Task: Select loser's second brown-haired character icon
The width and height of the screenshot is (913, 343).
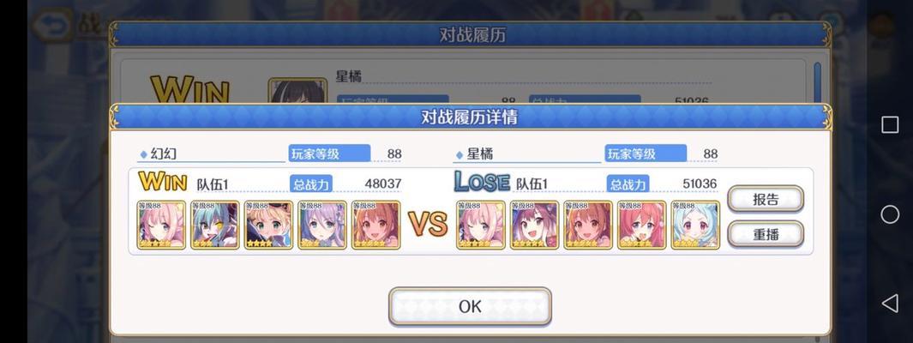Action: click(x=535, y=225)
